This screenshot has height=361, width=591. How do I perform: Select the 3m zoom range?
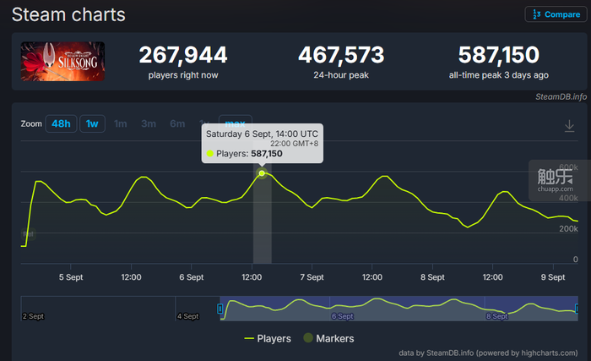tap(149, 124)
